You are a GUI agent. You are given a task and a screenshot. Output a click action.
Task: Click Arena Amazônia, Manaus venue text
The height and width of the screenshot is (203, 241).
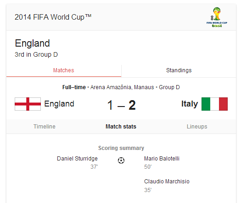[122, 87]
